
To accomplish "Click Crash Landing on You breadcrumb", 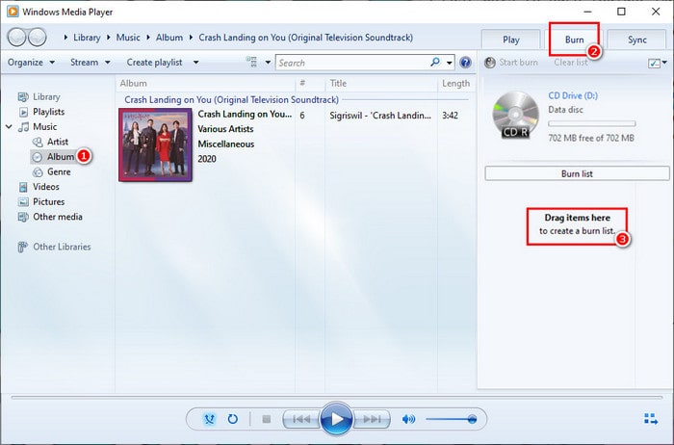I will 305,38.
